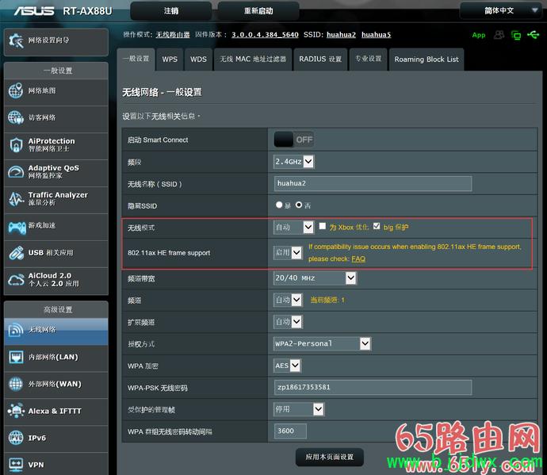Click the WPA-PSK password input field
The height and width of the screenshot is (475, 547).
[373, 388]
